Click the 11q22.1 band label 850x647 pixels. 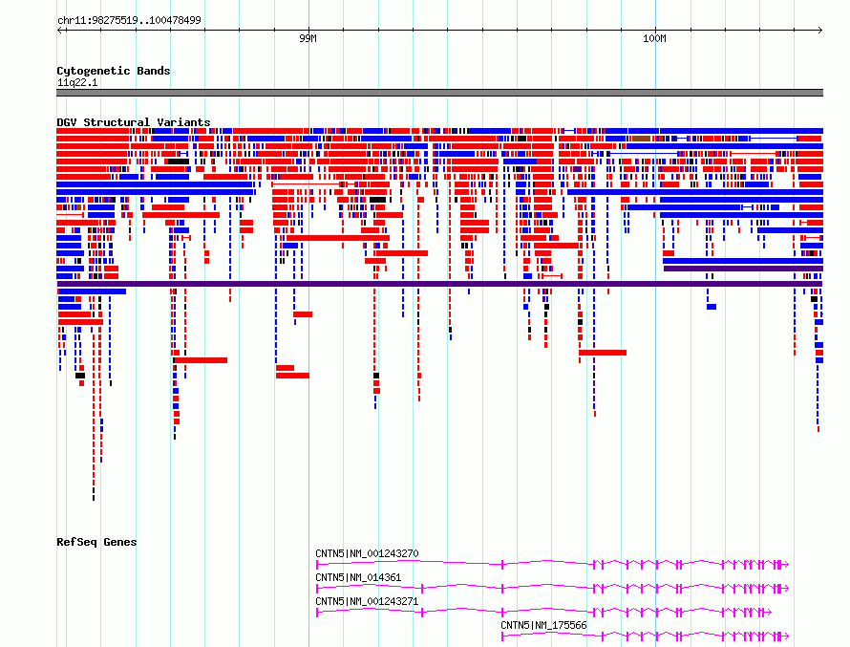click(x=77, y=82)
